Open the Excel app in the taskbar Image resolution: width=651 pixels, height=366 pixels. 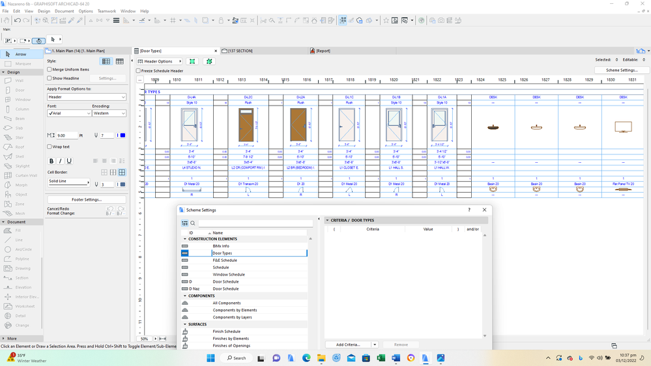(x=381, y=358)
